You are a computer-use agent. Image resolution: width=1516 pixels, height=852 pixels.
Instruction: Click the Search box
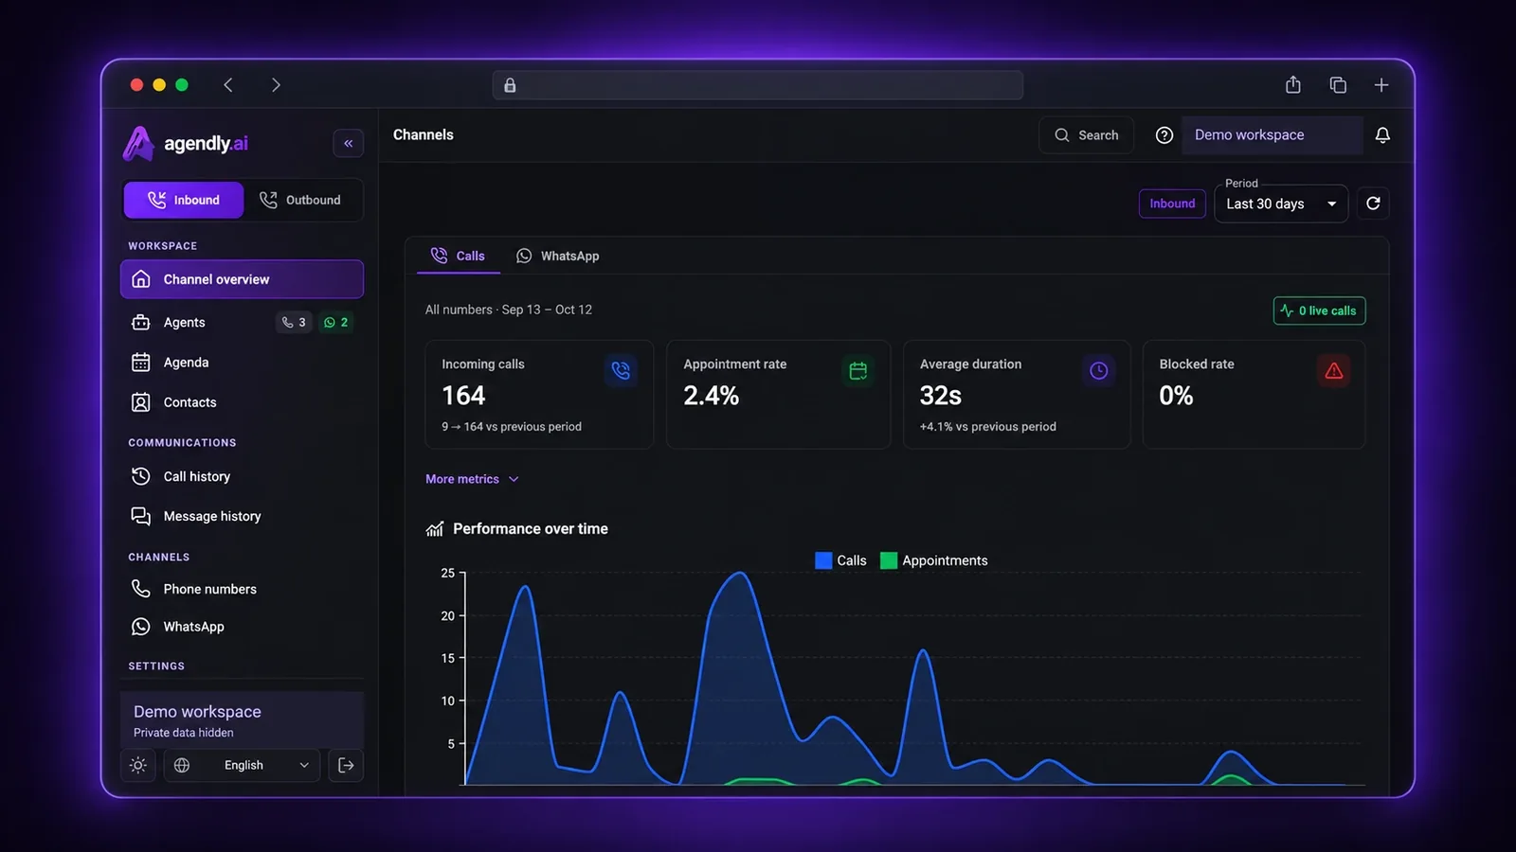point(1086,135)
